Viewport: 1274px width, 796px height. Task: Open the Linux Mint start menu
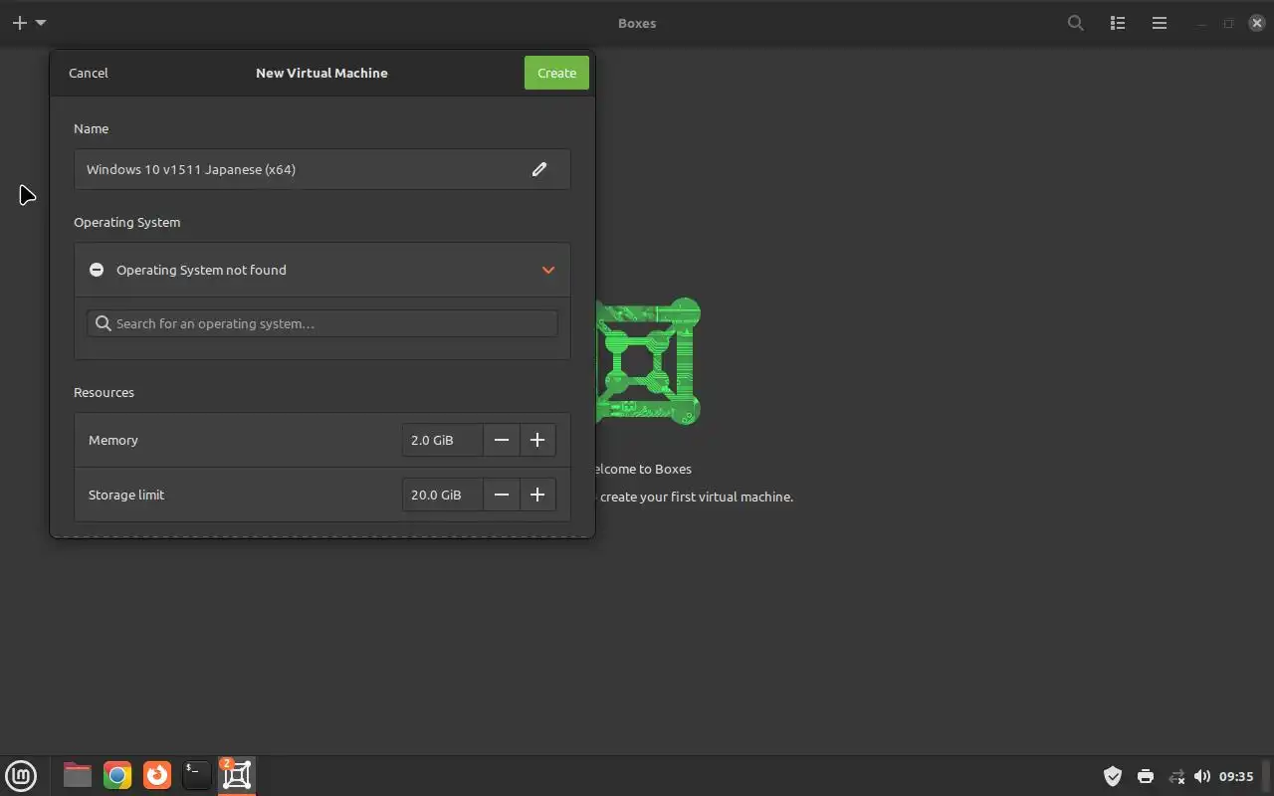[x=21, y=775]
